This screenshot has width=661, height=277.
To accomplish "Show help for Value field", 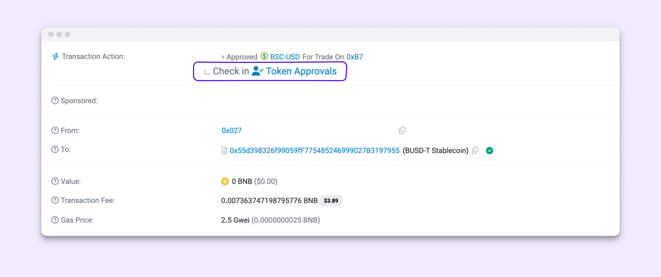I will pos(55,181).
